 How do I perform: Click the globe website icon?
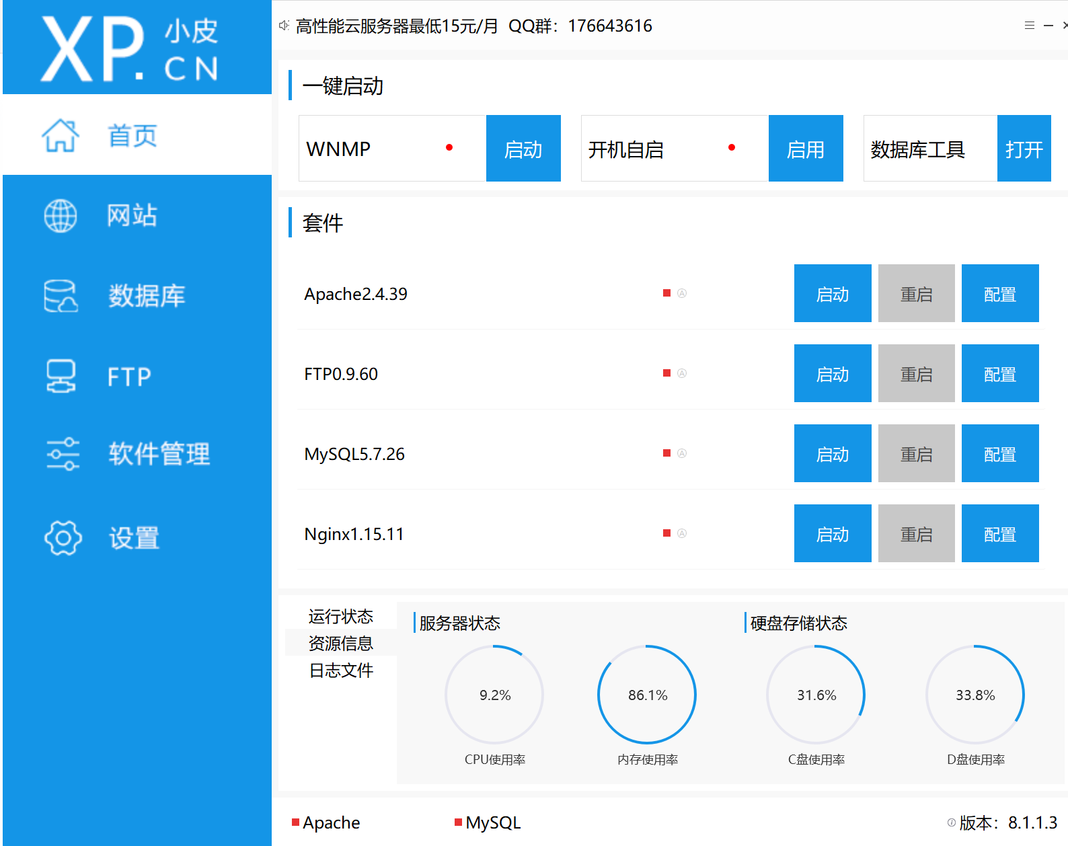click(x=61, y=216)
